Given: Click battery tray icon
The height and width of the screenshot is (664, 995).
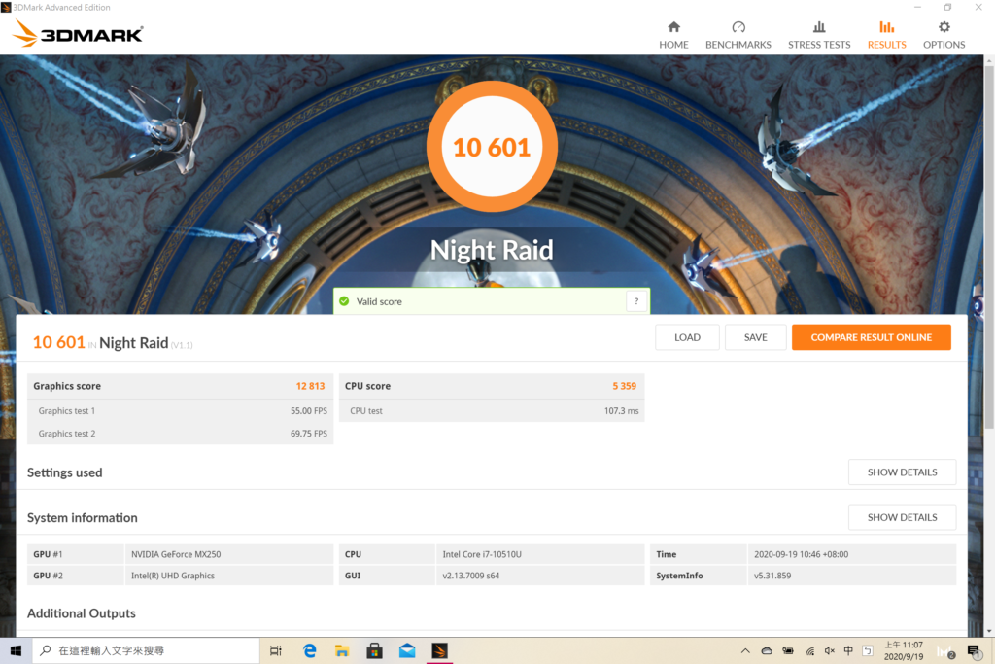Looking at the screenshot, I should [787, 650].
